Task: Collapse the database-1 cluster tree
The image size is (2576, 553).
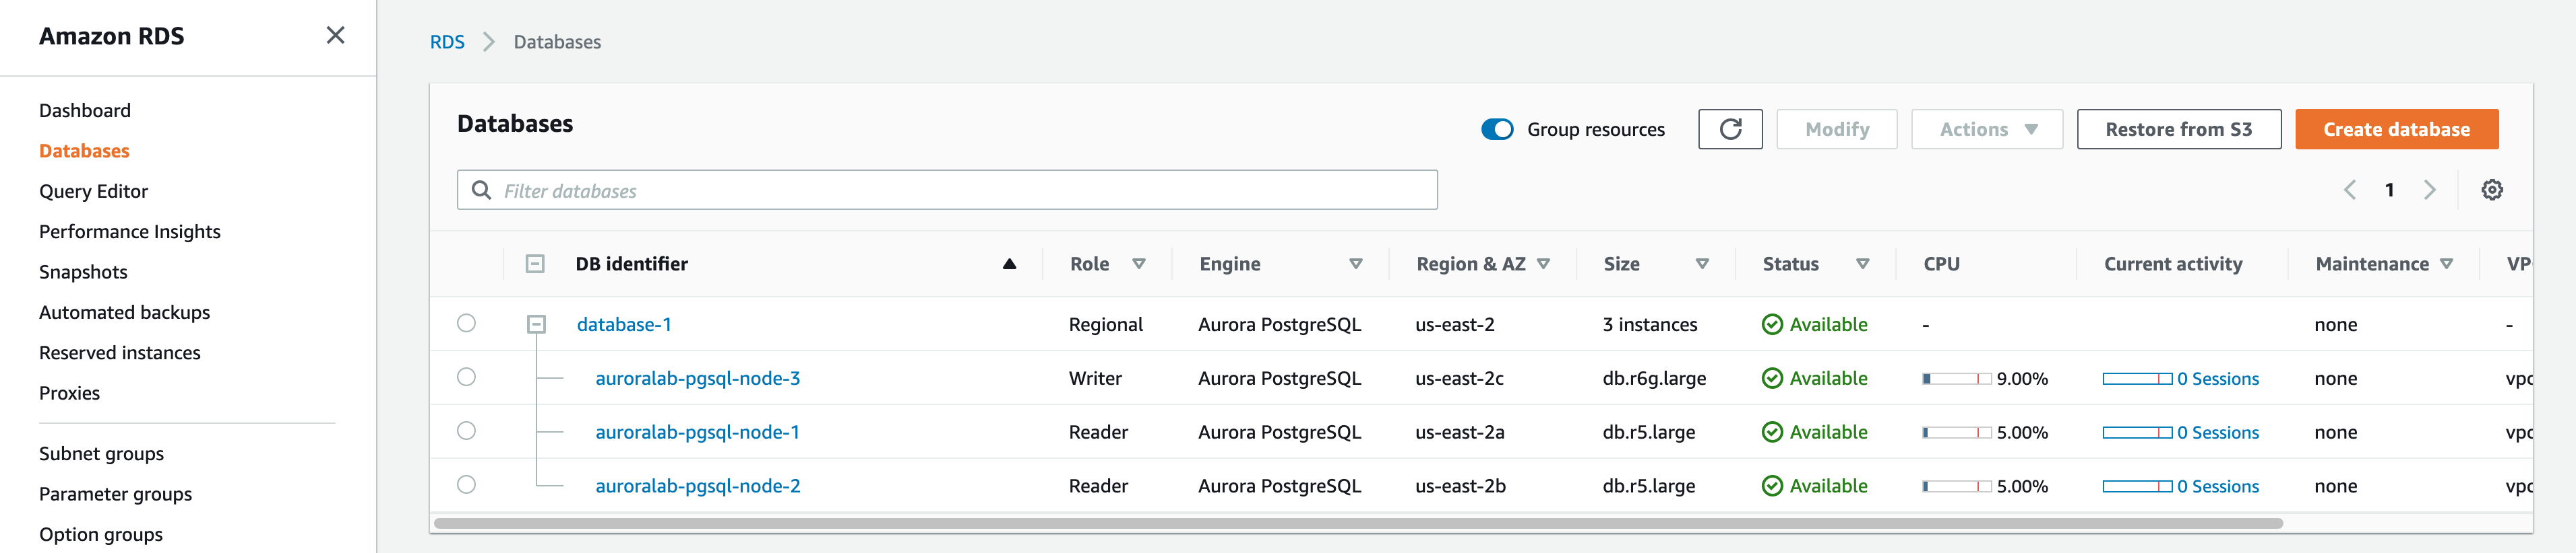Action: (536, 324)
